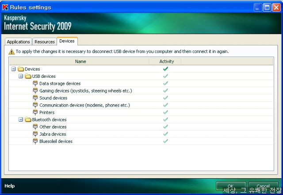Select the Sound devices row label

click(x=53, y=98)
